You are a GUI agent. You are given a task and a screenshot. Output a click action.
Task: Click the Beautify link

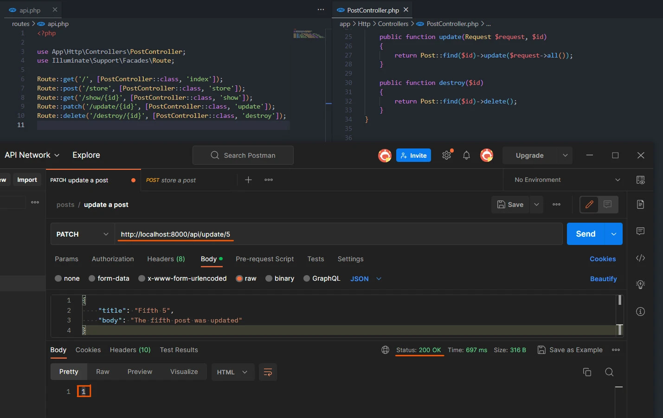603,279
